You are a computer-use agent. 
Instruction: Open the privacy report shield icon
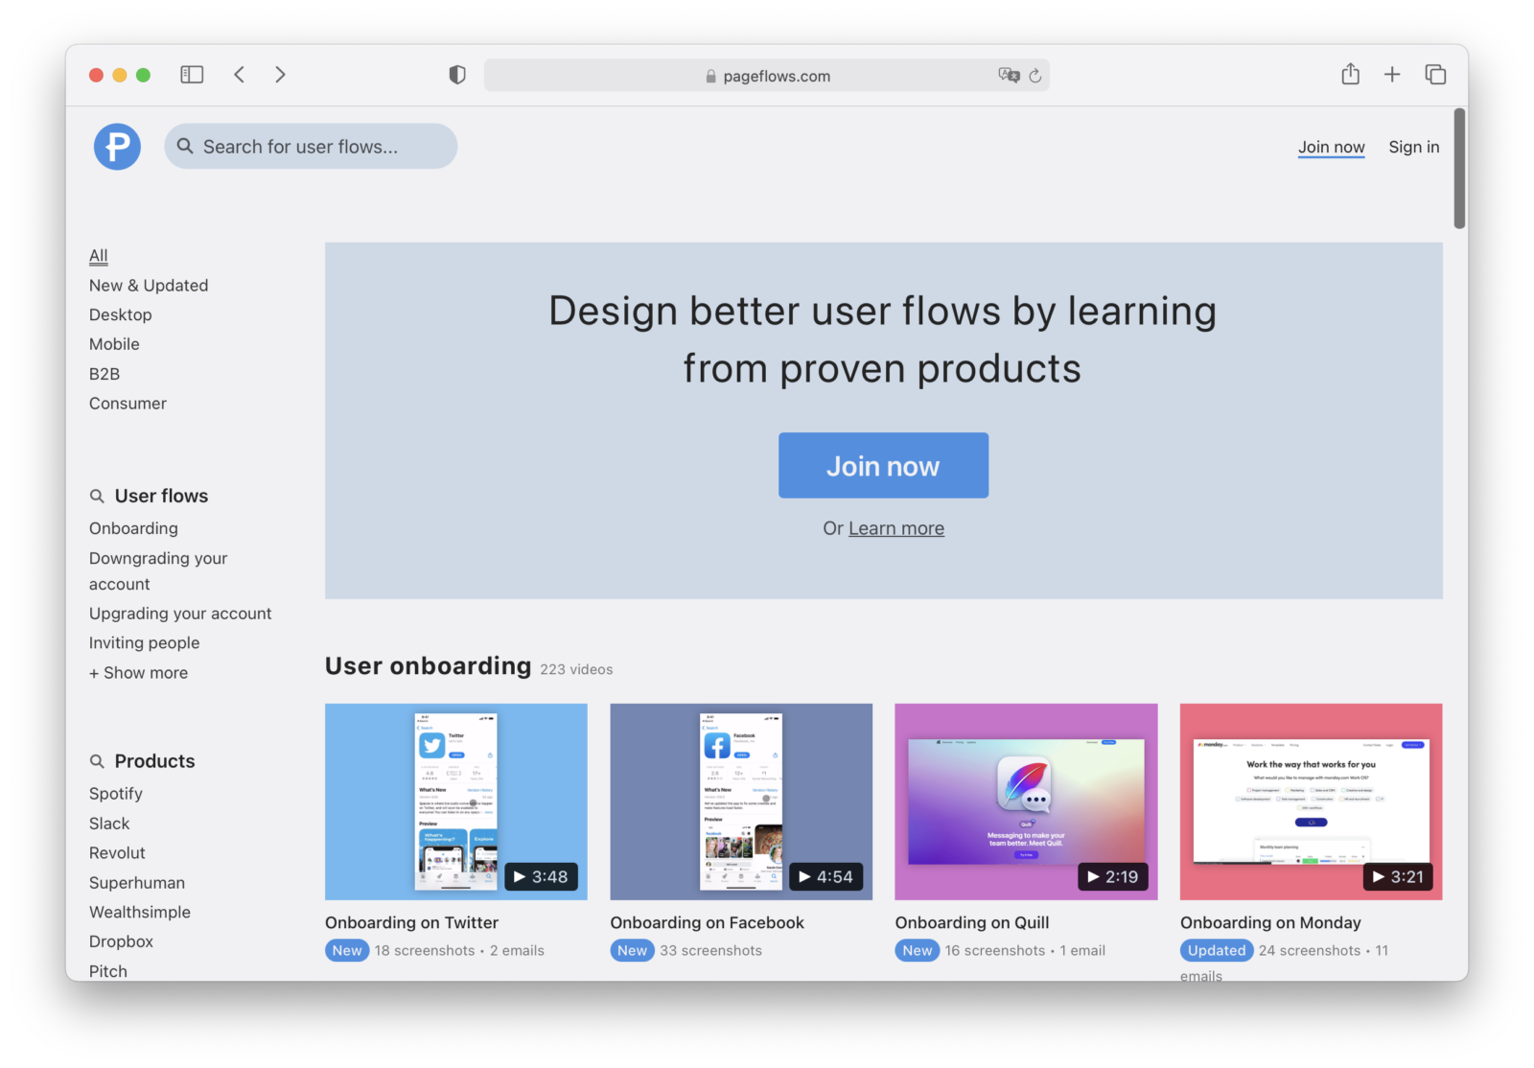(x=457, y=75)
